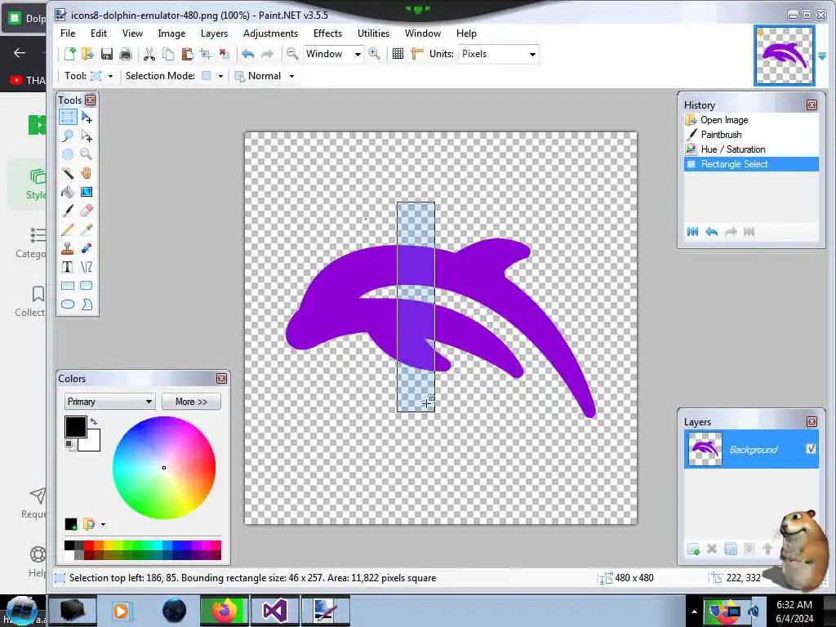
Task: Open the Layers menu
Action: tap(215, 33)
